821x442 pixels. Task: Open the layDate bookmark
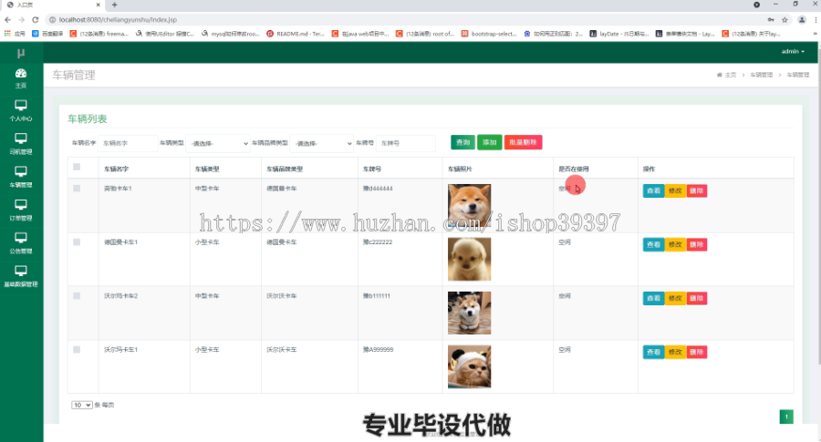click(618, 34)
